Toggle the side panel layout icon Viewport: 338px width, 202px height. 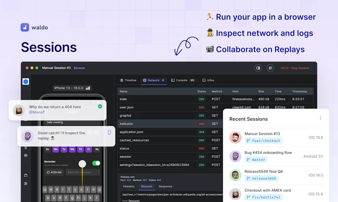[x=258, y=68]
